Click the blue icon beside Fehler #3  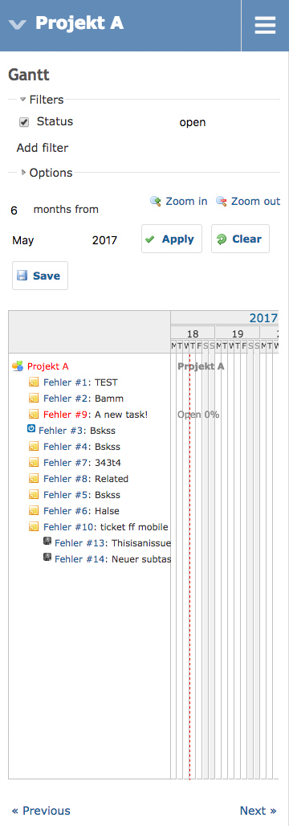click(x=31, y=429)
